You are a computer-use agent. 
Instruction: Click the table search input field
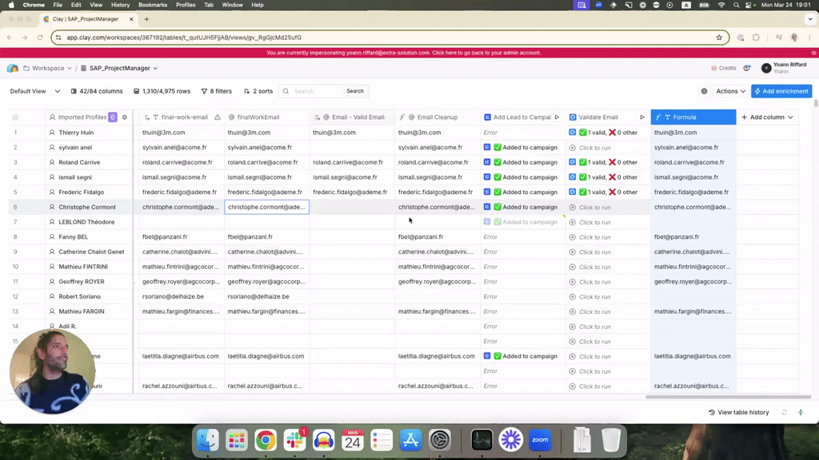click(x=316, y=91)
